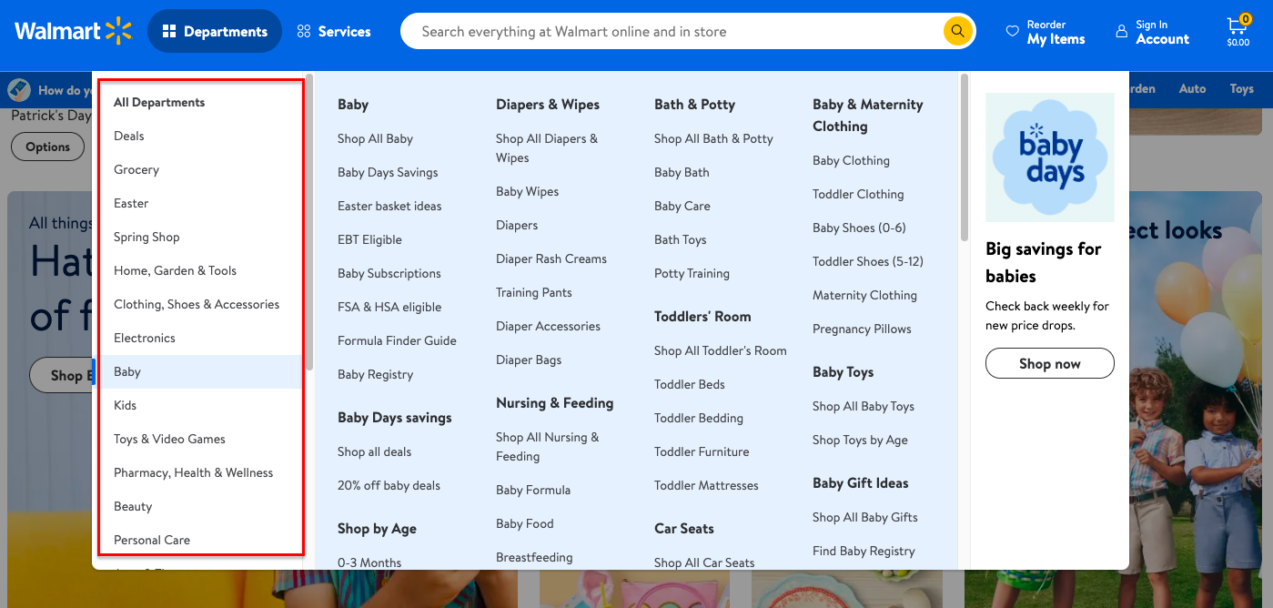Open Baby Registry link under Baby
This screenshot has width=1273, height=608.
click(375, 374)
